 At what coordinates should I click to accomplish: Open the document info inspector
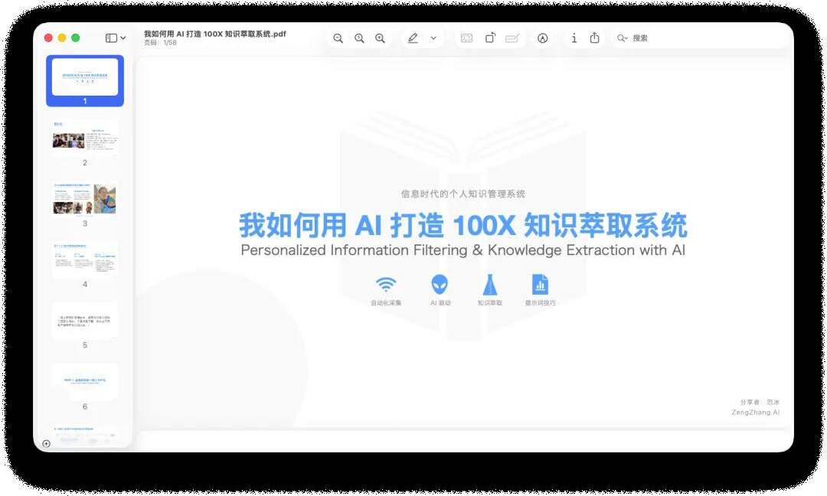574,38
